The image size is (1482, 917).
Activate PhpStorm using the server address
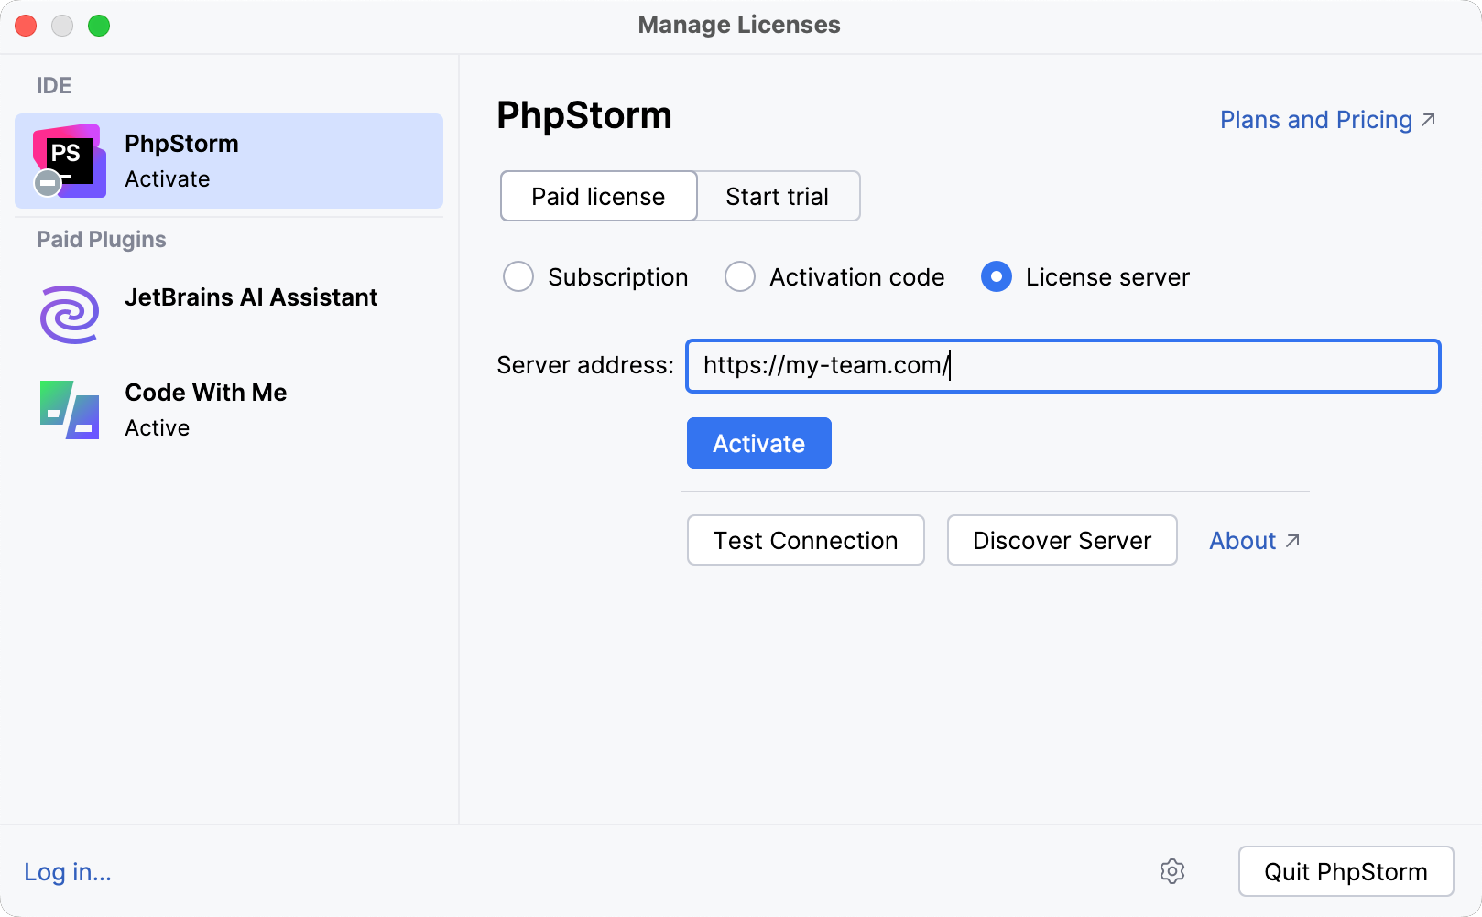pos(758,443)
